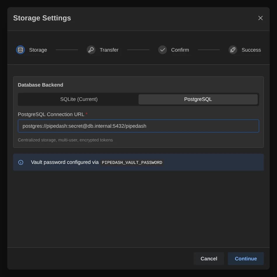Screen dimensions: 277x277
Task: Click the Success step label
Action: pyautogui.click(x=251, y=50)
